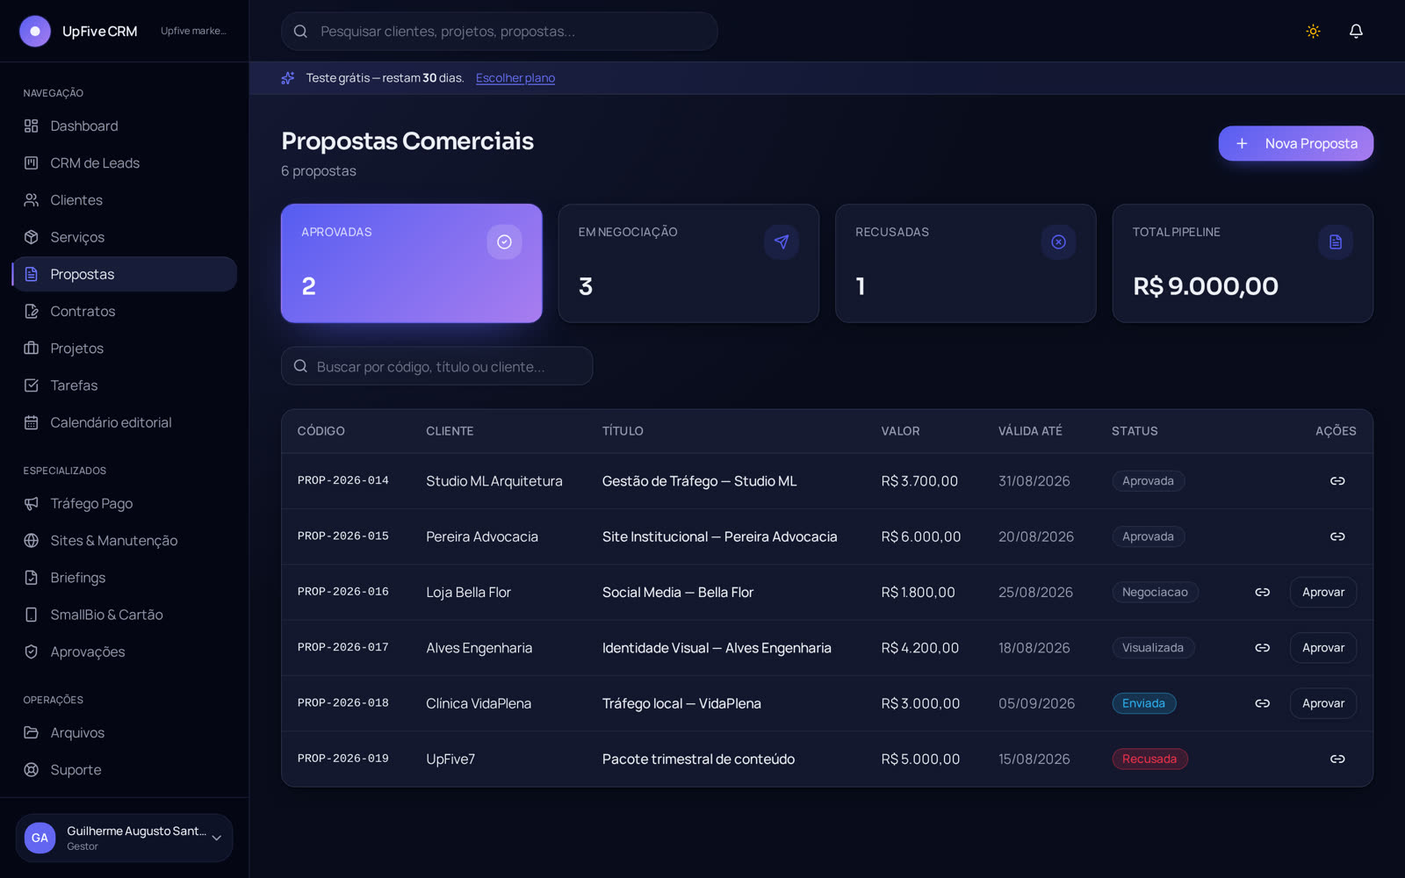Open Contratos page
Image resolution: width=1405 pixels, height=878 pixels.
tap(124, 311)
